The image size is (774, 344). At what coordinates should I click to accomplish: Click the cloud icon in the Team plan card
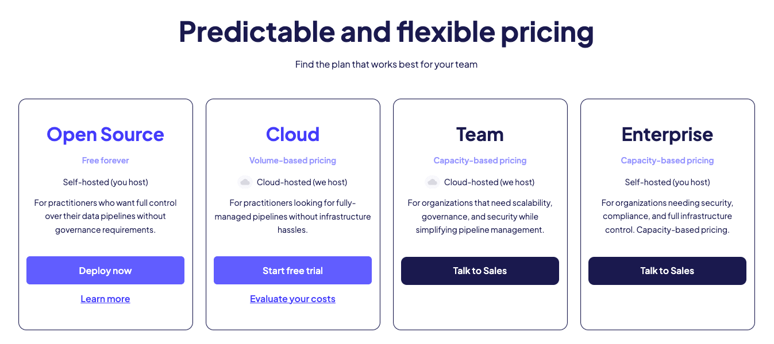click(x=433, y=182)
